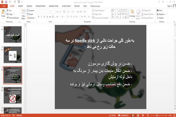This screenshot has height=117, width=176.
Task: Open the font name combo box
Action: [44, 12]
